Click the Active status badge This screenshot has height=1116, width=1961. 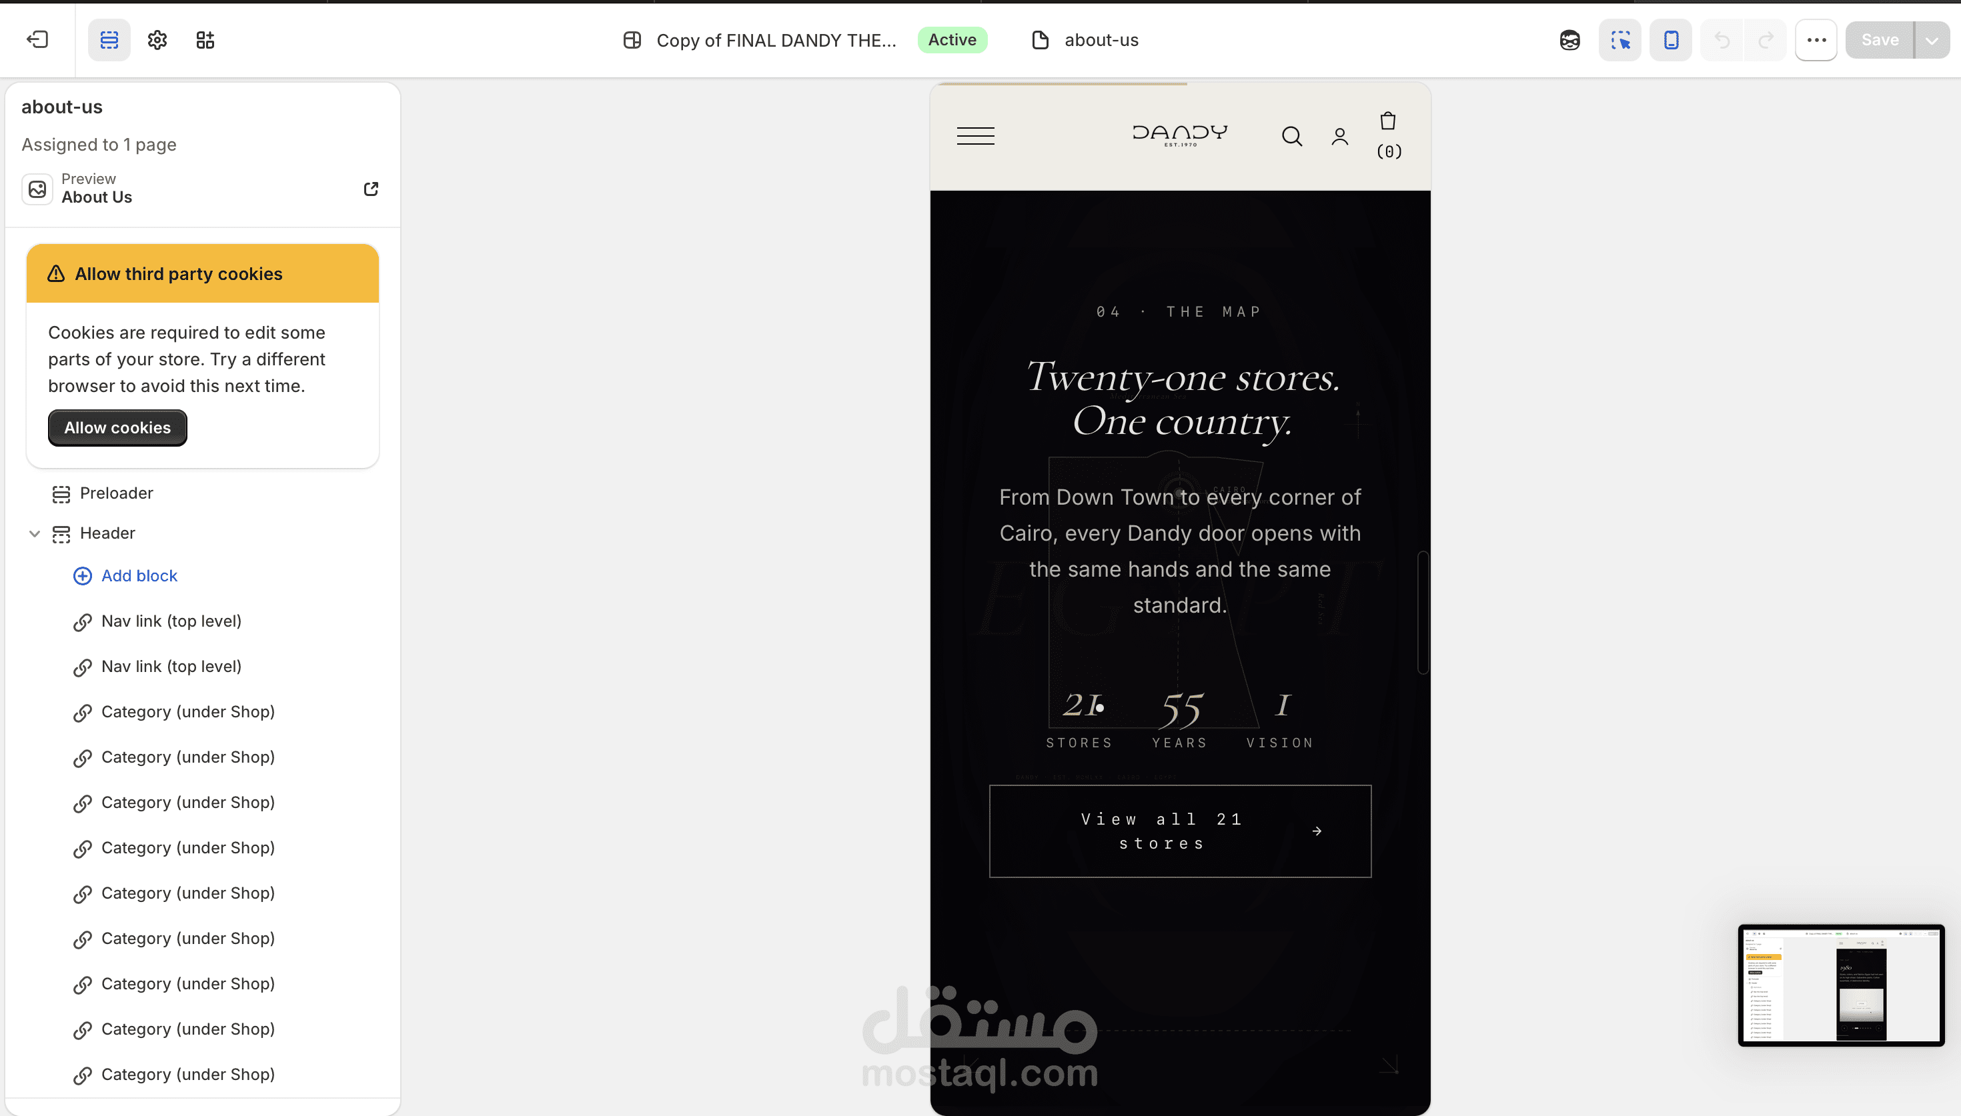tap(952, 40)
